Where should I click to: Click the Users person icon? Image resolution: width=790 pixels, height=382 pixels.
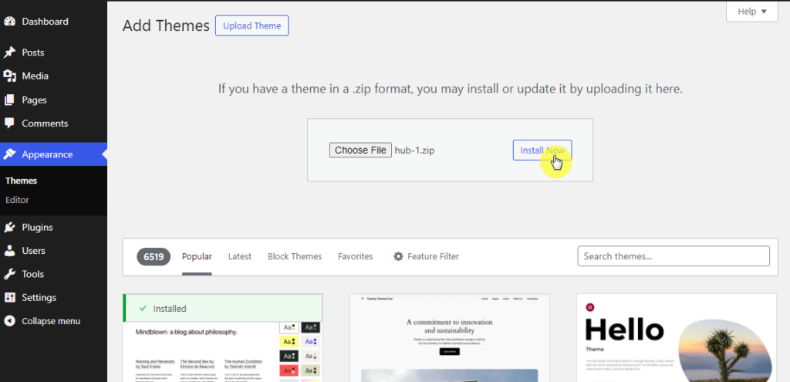(9, 251)
